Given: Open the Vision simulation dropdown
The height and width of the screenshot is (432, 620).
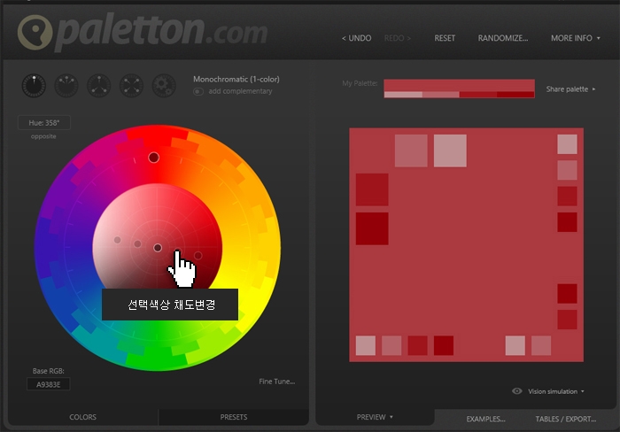Looking at the screenshot, I should [x=556, y=391].
